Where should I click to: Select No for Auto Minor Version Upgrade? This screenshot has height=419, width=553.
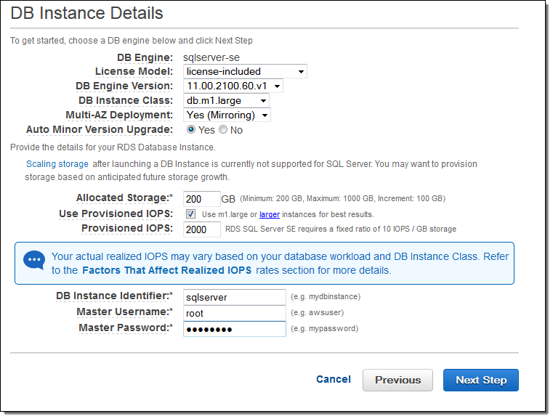pos(223,130)
